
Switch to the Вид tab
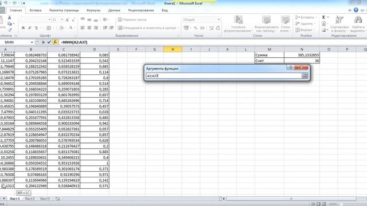165,10
